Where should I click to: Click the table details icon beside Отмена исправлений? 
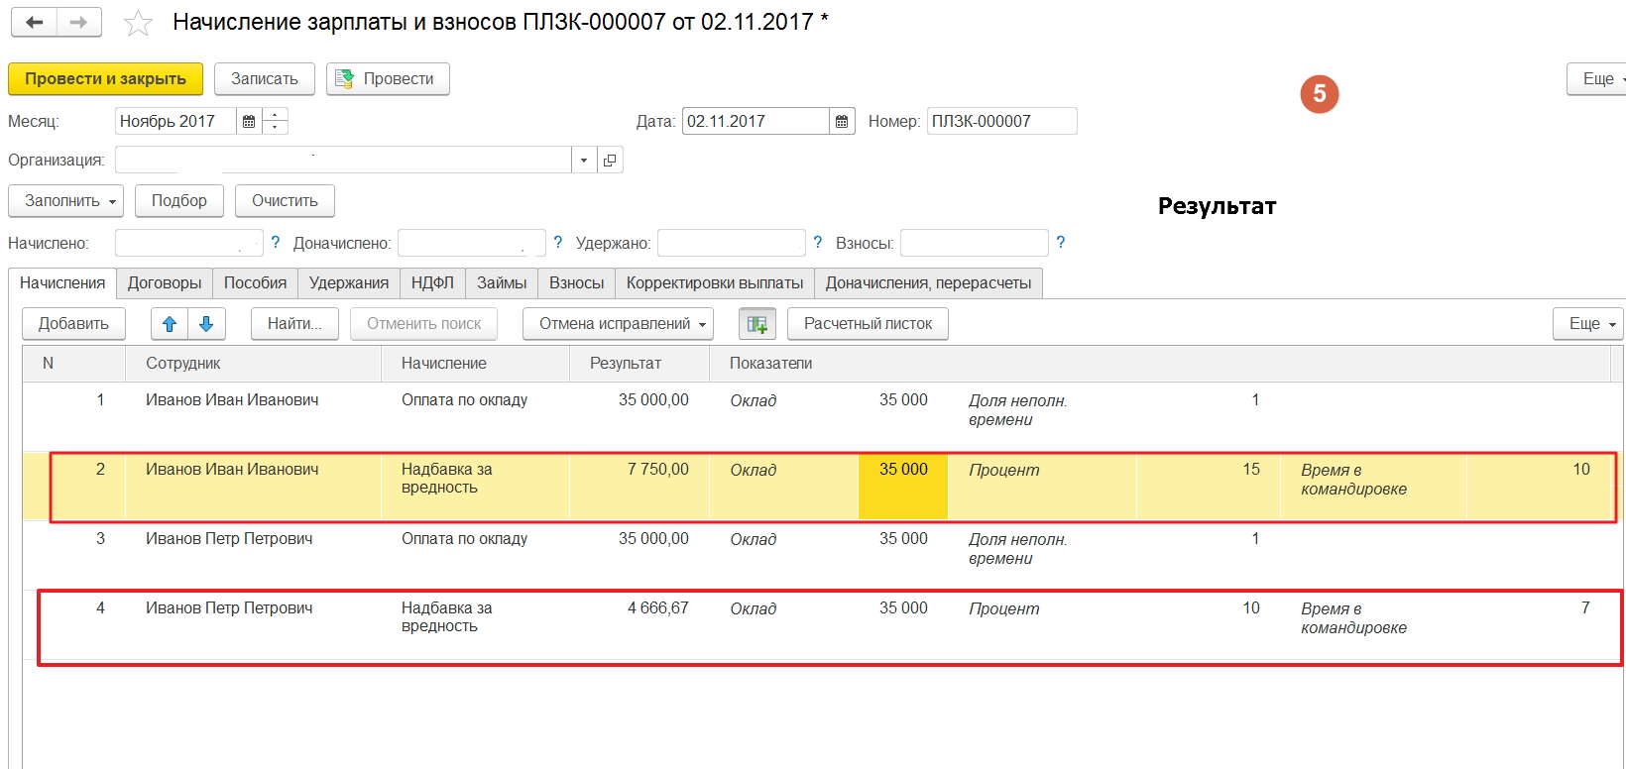pos(756,324)
